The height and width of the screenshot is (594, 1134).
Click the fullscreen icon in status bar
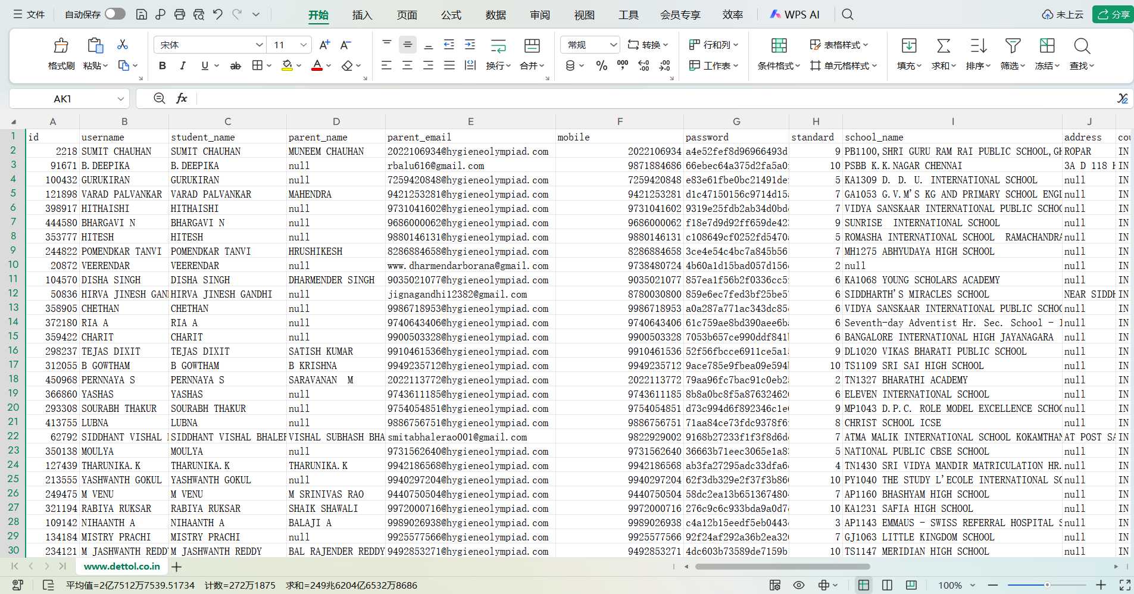(x=1124, y=585)
